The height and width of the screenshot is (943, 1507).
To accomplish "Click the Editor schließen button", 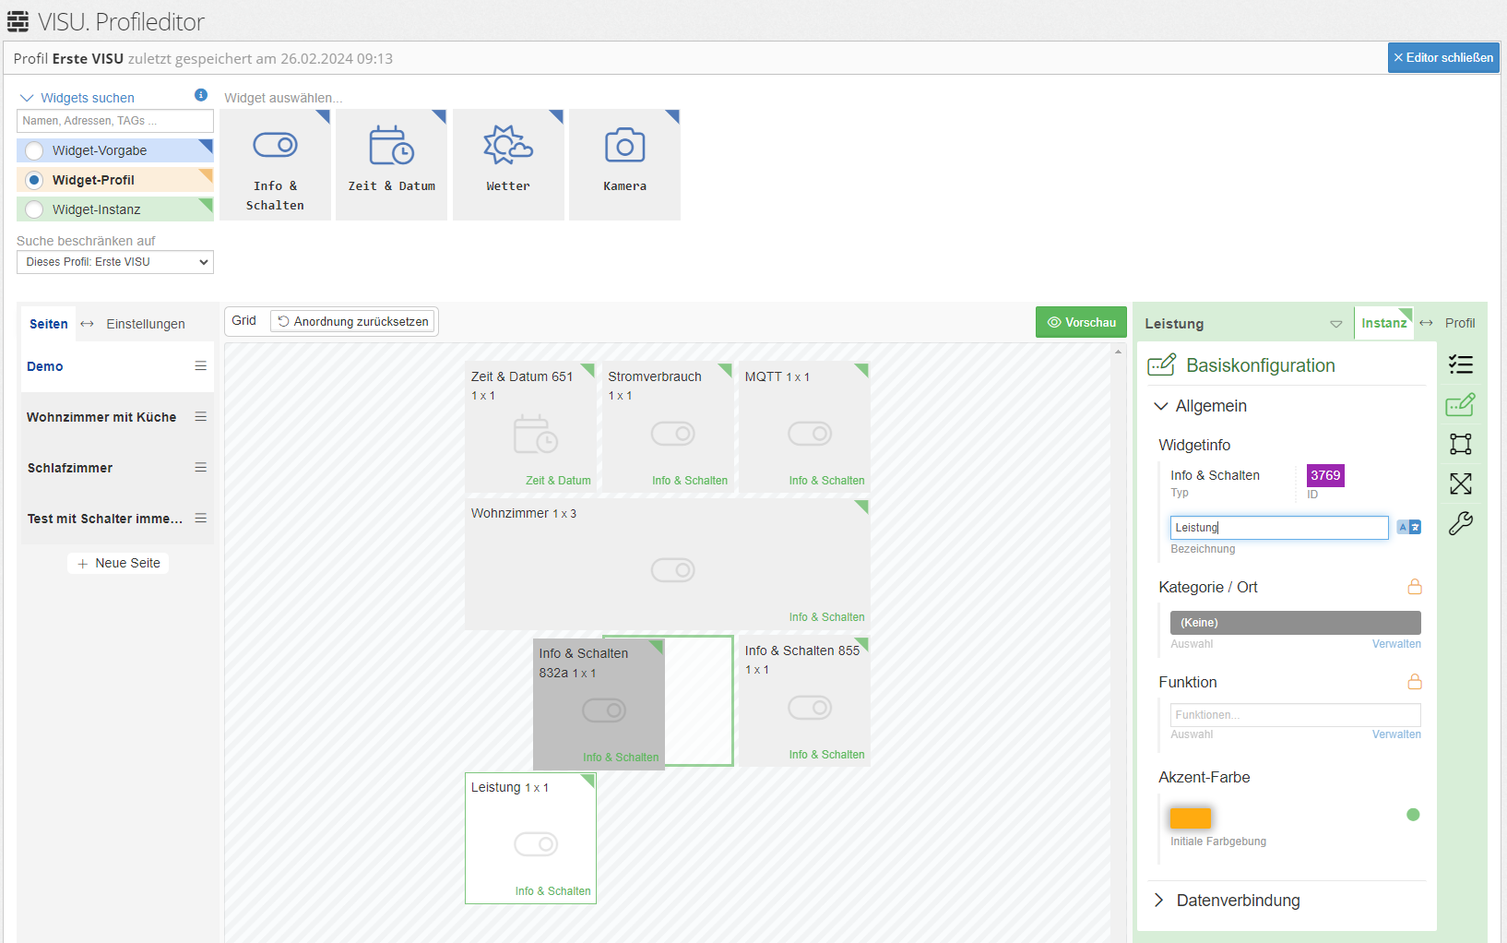I will [1443, 57].
